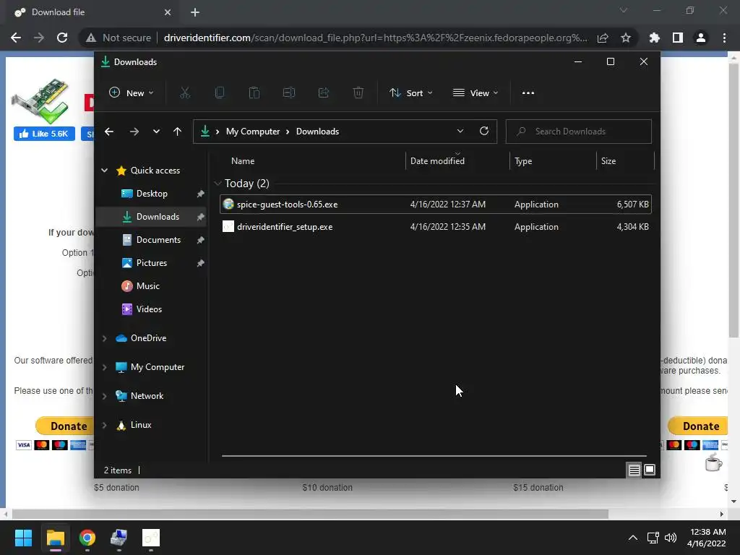Open File Explorer from the taskbar

(55, 538)
